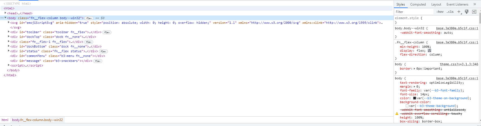Click body.fn__flex-column.body--win32 breadcrumb
Viewport: 481px width, 126px height.
coord(37,120)
